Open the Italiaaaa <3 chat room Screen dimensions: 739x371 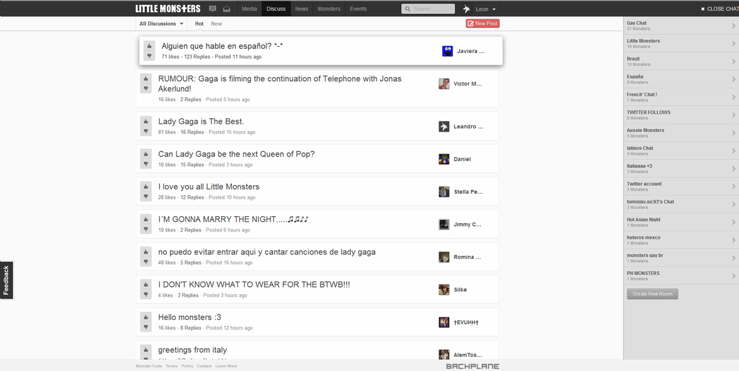click(681, 169)
